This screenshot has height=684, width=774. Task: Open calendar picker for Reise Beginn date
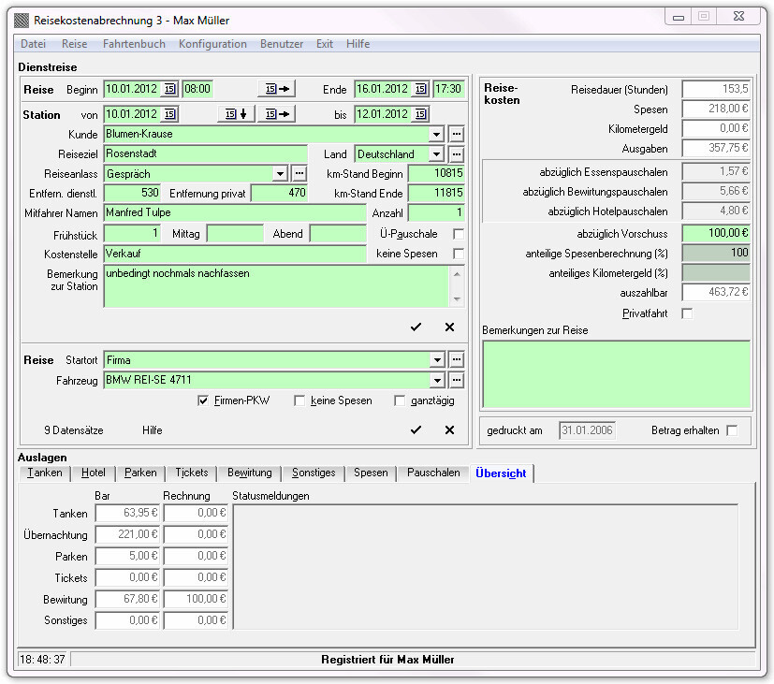point(169,89)
